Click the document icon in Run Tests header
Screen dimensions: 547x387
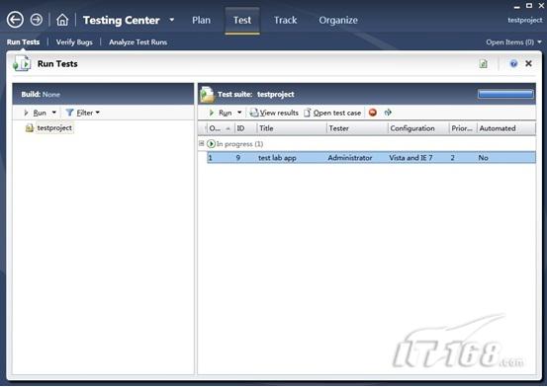click(x=483, y=64)
